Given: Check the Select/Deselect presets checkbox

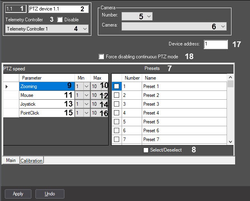Looking at the screenshot, I should [x=146, y=150].
